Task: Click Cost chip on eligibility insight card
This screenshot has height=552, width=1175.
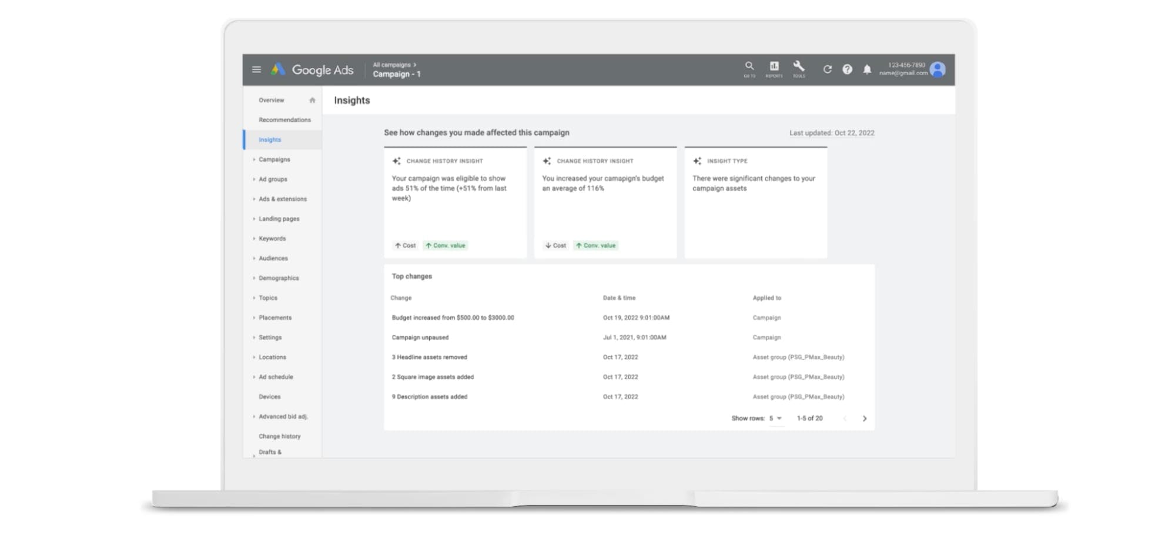Action: point(405,245)
